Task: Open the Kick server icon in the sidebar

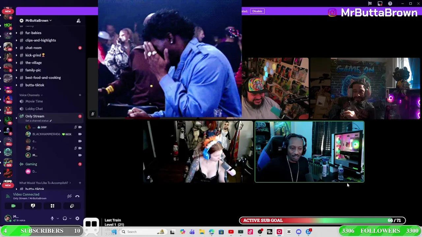Action: click(x=8, y=25)
